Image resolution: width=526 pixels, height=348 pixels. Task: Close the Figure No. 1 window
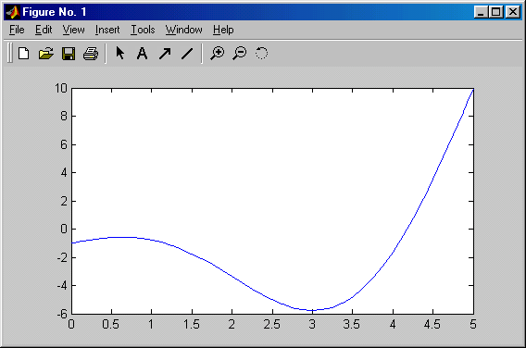(x=513, y=12)
